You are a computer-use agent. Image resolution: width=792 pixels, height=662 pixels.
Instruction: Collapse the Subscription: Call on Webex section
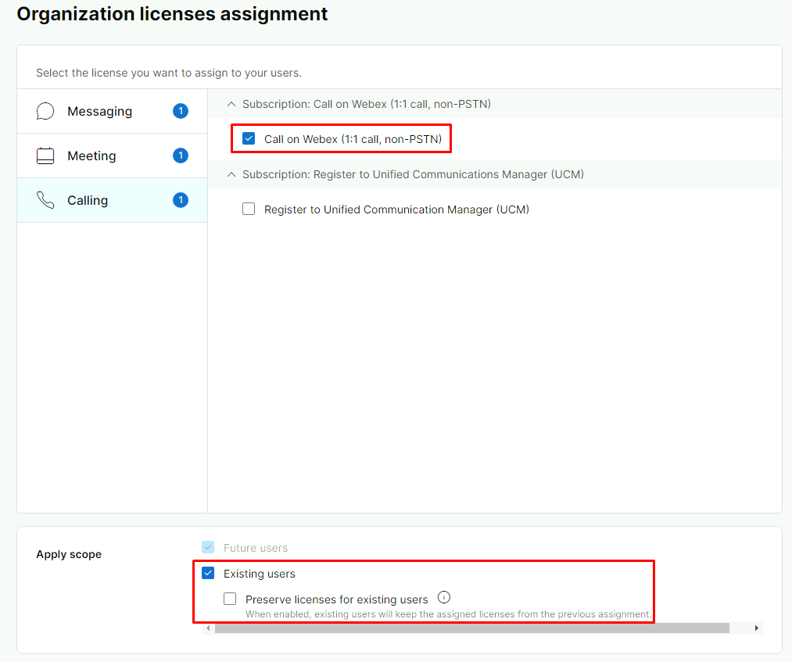pyautogui.click(x=231, y=104)
